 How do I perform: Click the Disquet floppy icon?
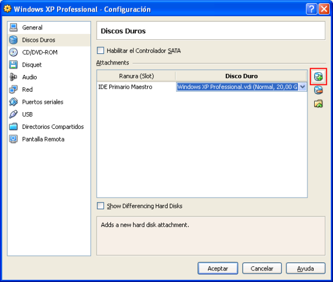pyautogui.click(x=14, y=65)
